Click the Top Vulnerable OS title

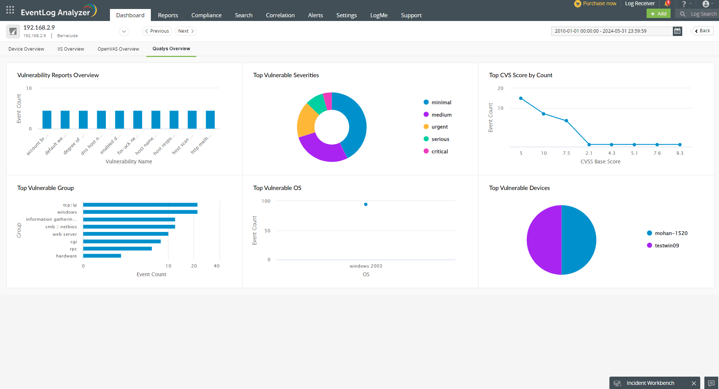pyautogui.click(x=277, y=188)
